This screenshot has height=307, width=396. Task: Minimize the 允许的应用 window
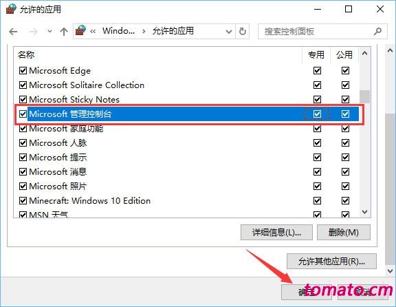318,10
